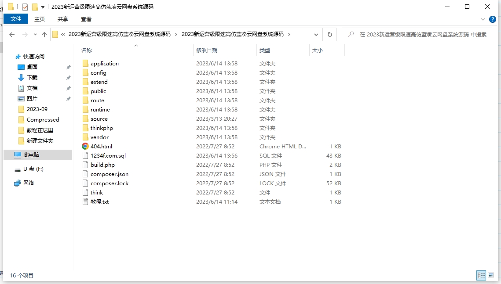The width and height of the screenshot is (501, 284).
Task: Expand the chevron between the two breadcrumb folders
Action: (176, 34)
